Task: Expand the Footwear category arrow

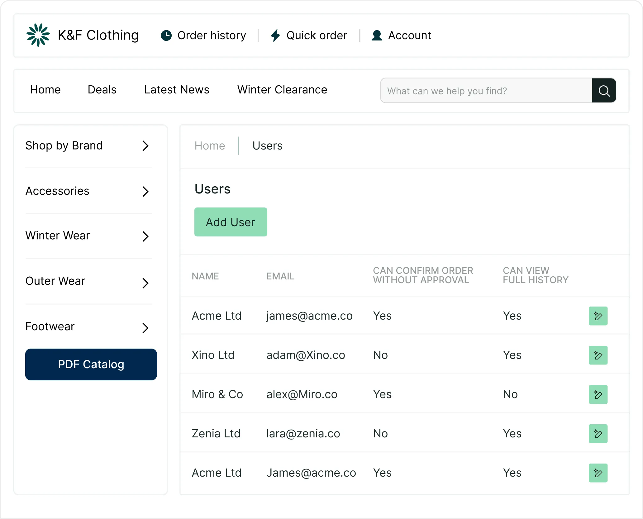Action: point(145,328)
